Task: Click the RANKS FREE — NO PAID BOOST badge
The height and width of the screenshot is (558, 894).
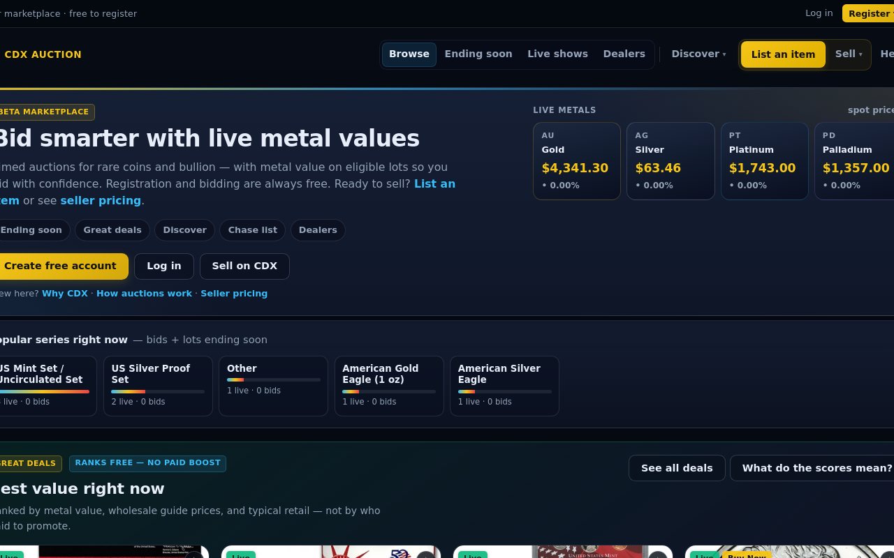Action: [x=147, y=463]
